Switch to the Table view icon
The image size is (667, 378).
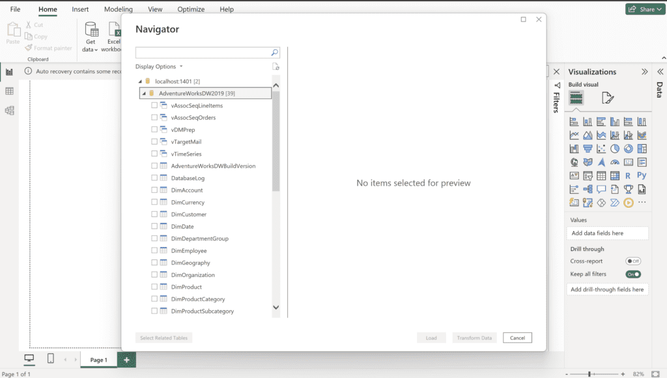[x=9, y=91]
